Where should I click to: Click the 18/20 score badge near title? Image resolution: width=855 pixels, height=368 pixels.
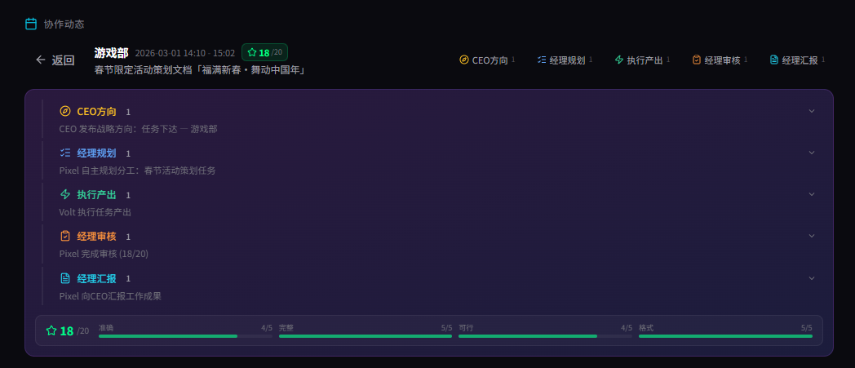tap(264, 52)
